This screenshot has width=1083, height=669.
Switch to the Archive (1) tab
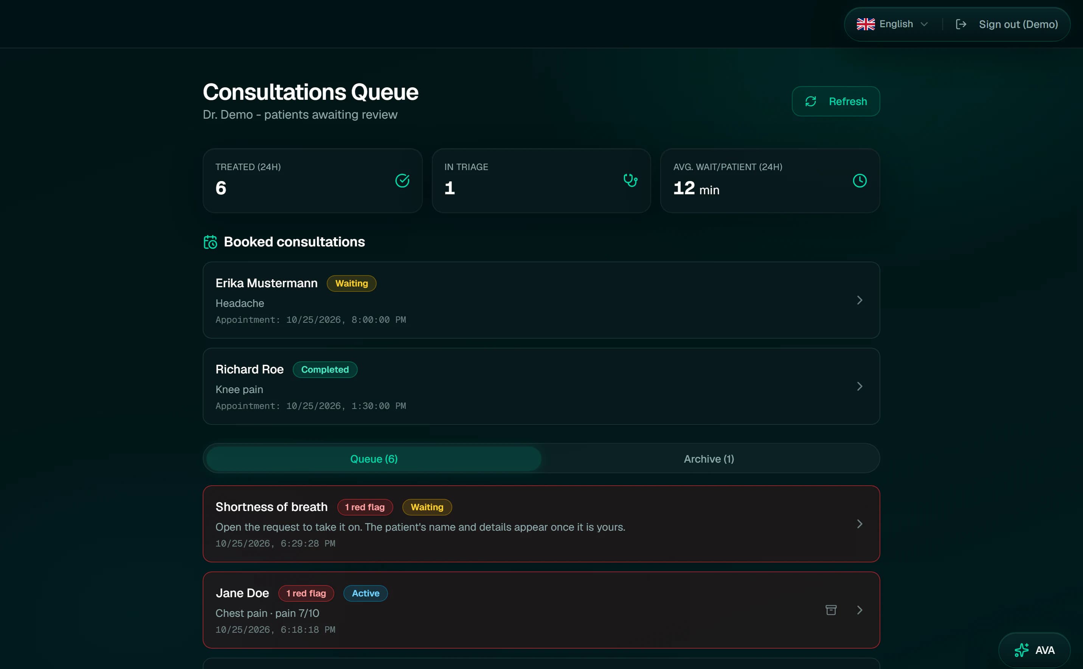click(x=709, y=459)
